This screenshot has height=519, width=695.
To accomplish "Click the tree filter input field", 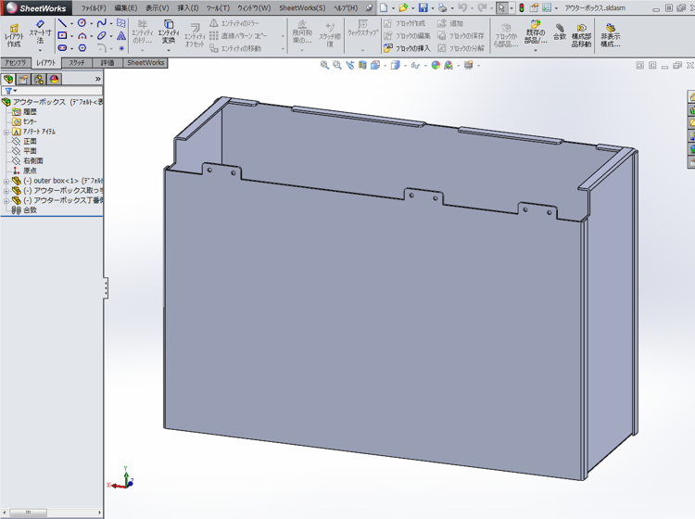I will point(52,91).
